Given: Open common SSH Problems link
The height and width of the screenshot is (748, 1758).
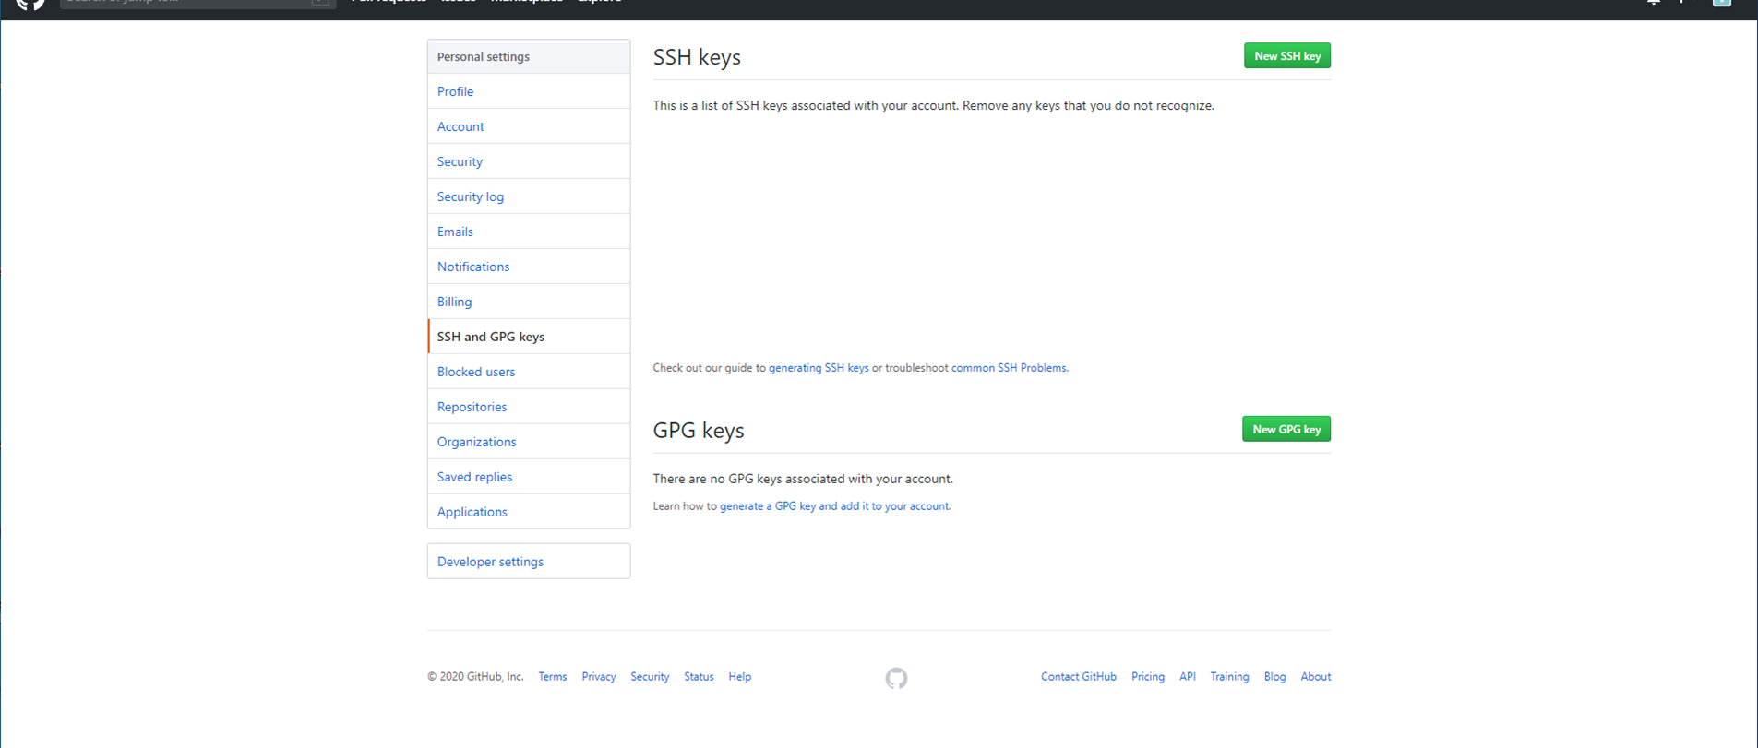Looking at the screenshot, I should 1009,368.
